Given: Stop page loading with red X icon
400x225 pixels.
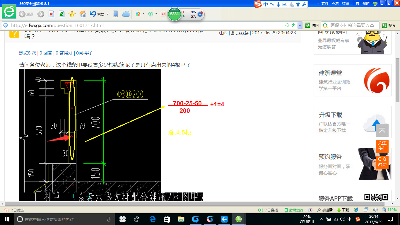Looking at the screenshot, I should [51, 14].
